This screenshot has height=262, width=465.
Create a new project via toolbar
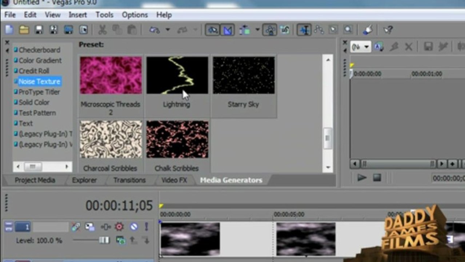click(9, 30)
